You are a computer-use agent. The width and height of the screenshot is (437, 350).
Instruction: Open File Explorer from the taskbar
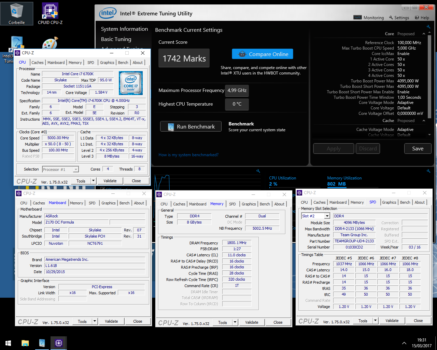coord(25,343)
